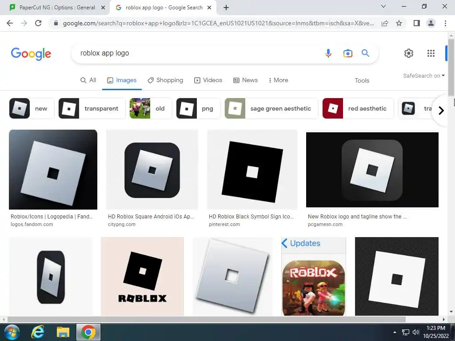This screenshot has height=341, width=455.
Task: Filter by the 'png' chip
Action: point(198,108)
